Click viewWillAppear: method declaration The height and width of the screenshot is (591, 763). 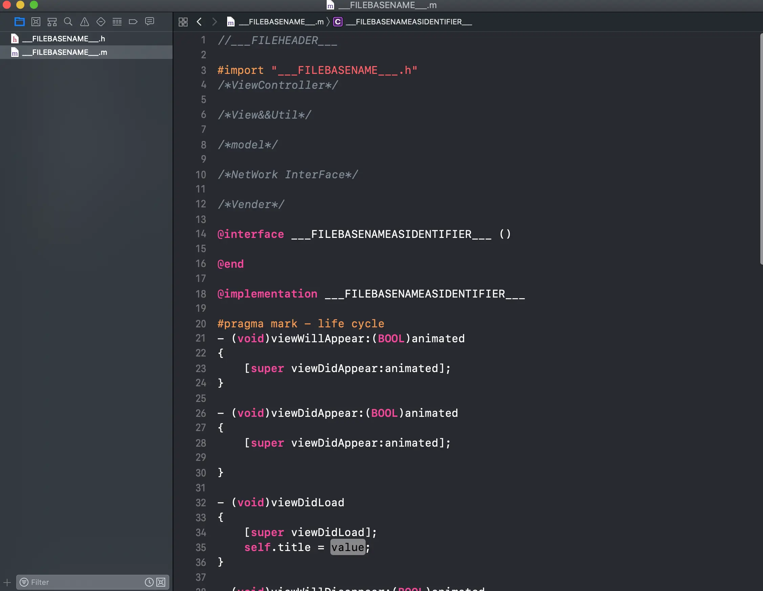(341, 339)
